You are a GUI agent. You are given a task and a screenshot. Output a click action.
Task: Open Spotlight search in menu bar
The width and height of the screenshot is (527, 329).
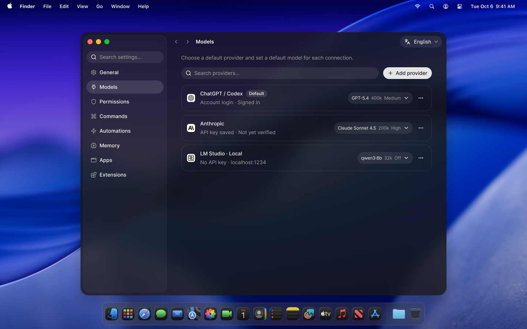tap(432, 6)
